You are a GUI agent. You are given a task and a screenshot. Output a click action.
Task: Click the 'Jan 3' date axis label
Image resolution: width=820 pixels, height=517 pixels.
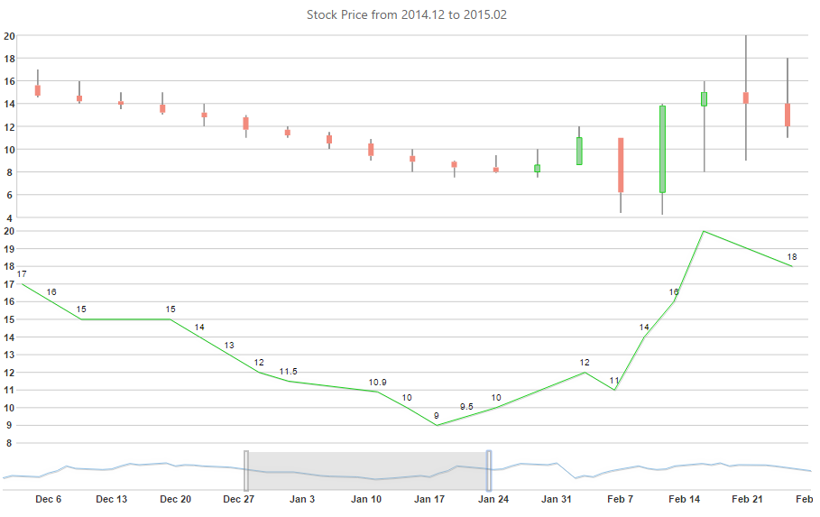pos(302,499)
